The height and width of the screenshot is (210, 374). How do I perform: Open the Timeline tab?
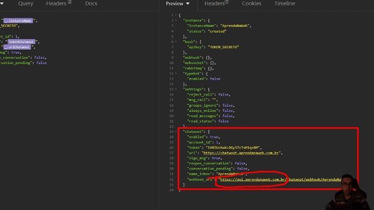pos(285,3)
